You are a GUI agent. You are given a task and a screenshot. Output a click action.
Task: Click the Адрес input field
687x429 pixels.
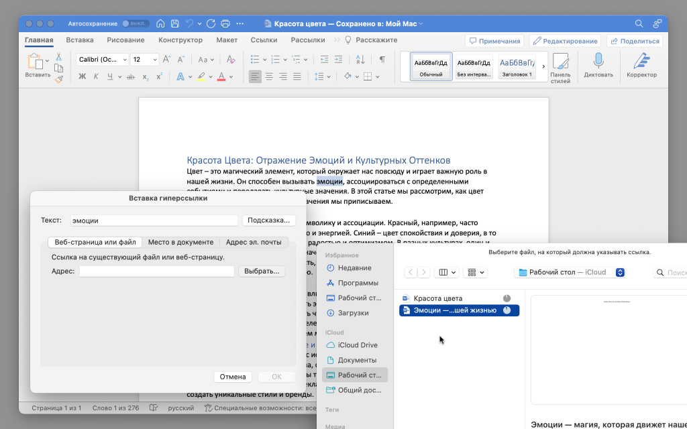pos(156,271)
